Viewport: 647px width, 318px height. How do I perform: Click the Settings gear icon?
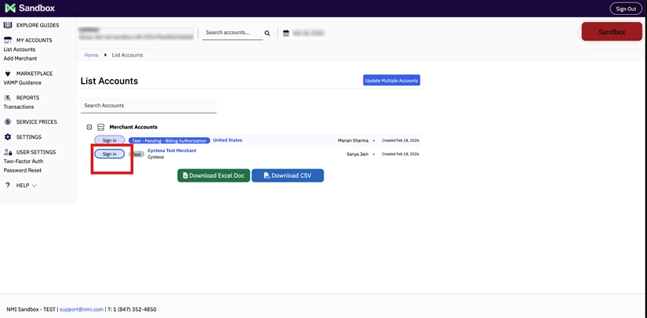click(x=7, y=137)
